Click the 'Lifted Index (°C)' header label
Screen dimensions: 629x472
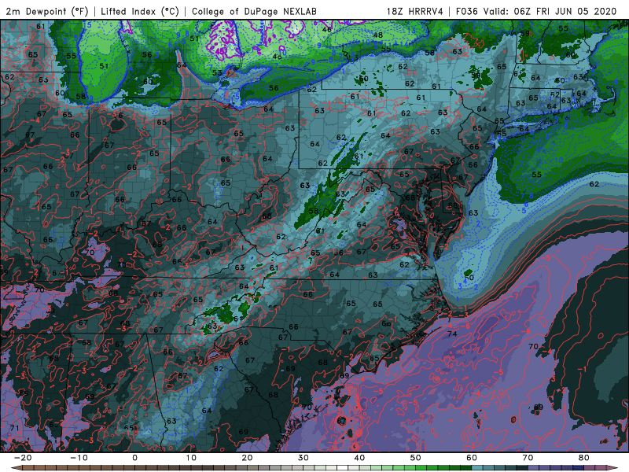[x=140, y=11]
